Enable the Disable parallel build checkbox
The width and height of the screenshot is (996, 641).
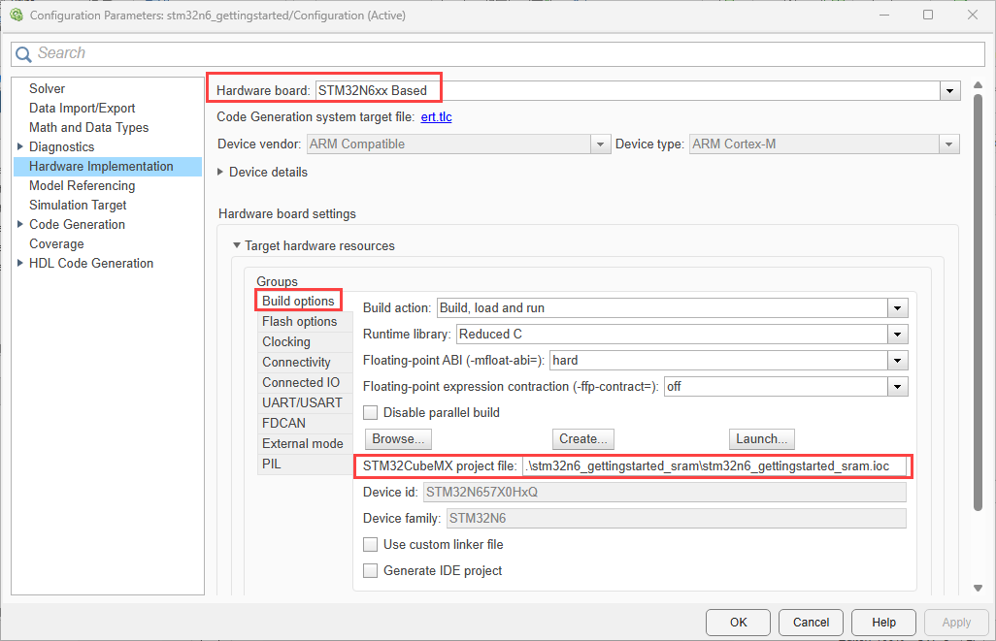tap(370, 412)
